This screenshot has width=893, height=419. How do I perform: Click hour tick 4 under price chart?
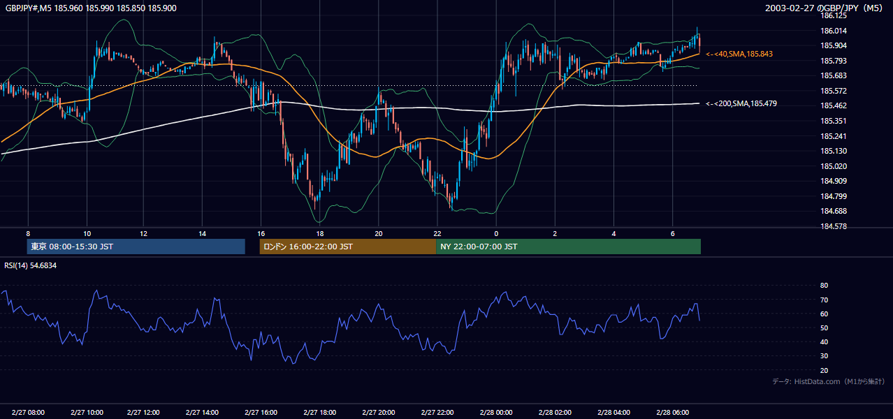(614, 233)
